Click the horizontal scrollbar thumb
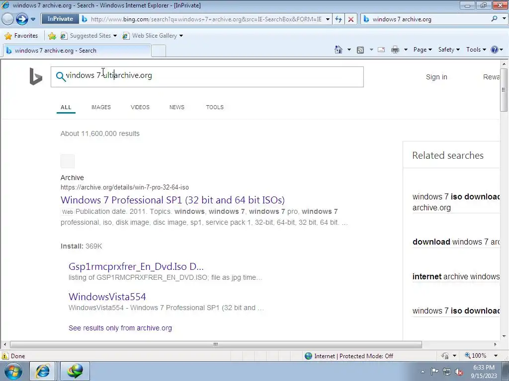The height and width of the screenshot is (381, 509). [x=216, y=344]
